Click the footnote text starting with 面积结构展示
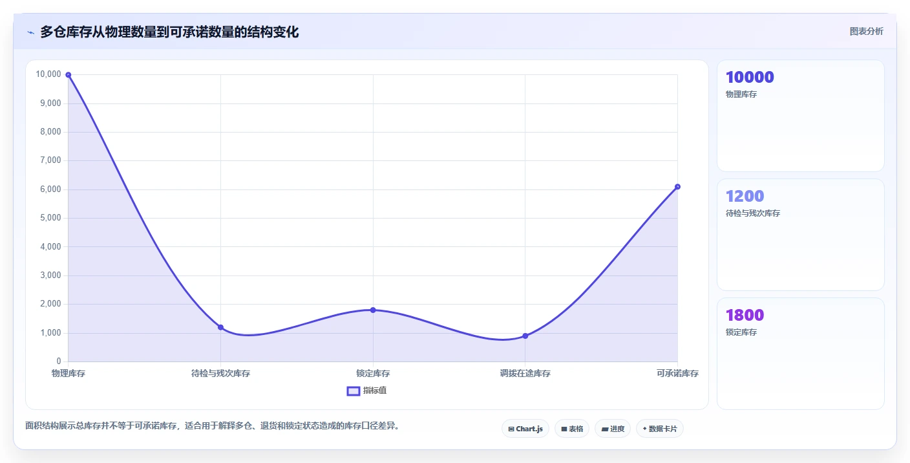This screenshot has height=463, width=910. (x=212, y=425)
